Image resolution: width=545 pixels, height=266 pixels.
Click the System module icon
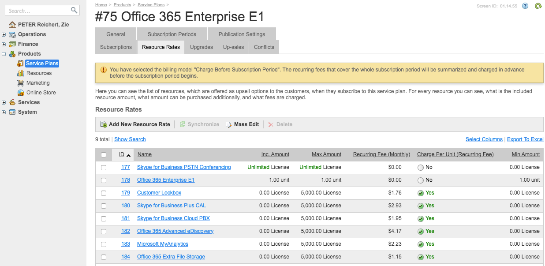coord(12,112)
